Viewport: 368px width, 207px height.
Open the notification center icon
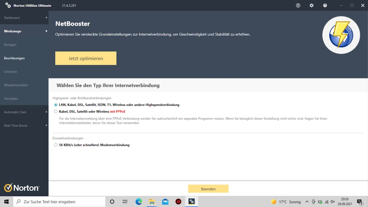pyautogui.click(x=360, y=202)
